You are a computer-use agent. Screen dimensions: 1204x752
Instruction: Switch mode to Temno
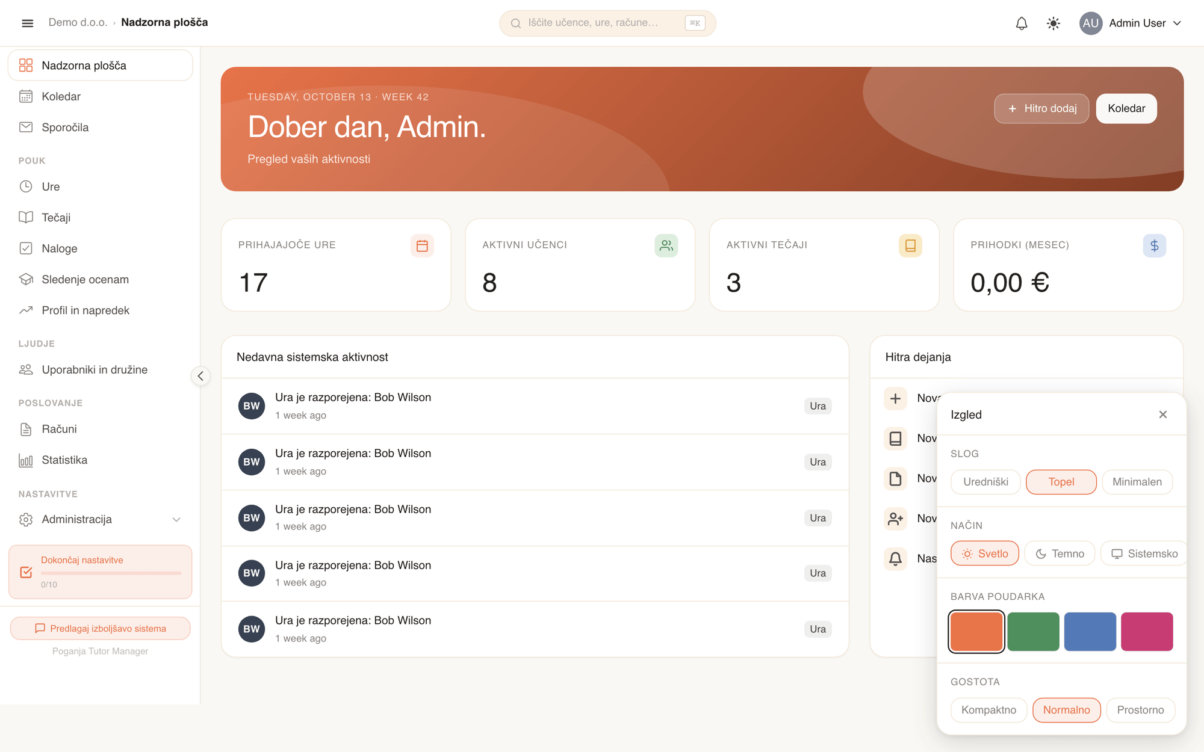point(1060,553)
